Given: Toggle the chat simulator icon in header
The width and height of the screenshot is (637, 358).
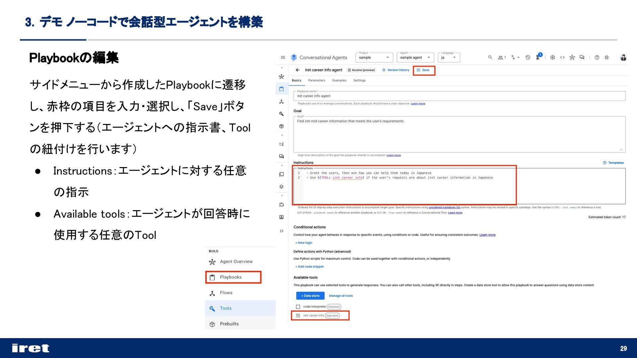Looking at the screenshot, I should [582, 57].
